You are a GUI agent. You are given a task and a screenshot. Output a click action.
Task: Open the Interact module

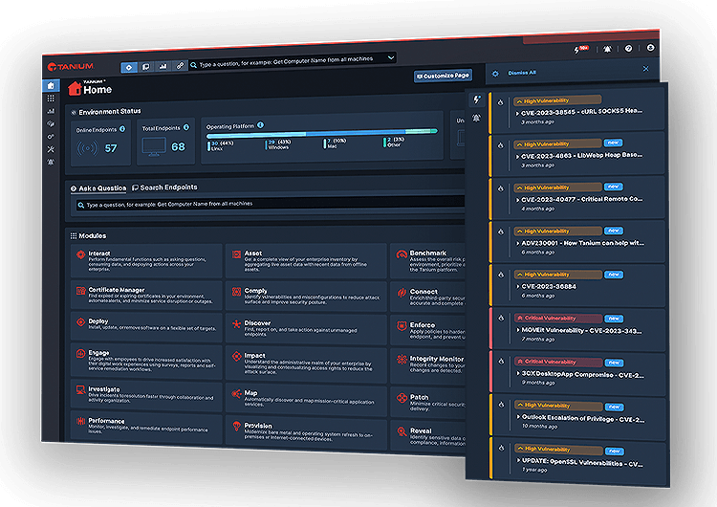pos(146,260)
